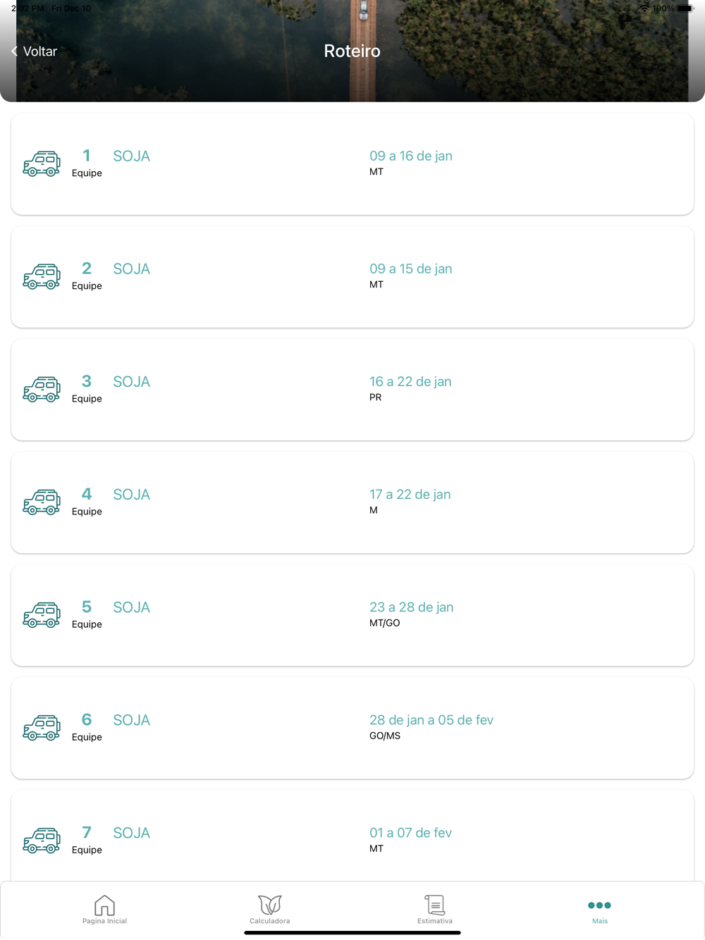Go back using the Voltar button
705x940 pixels.
[34, 51]
